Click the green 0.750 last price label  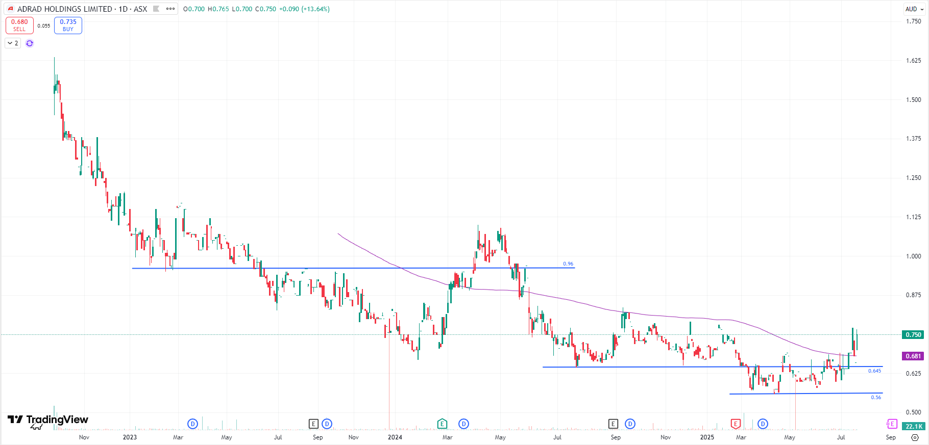tap(913, 335)
